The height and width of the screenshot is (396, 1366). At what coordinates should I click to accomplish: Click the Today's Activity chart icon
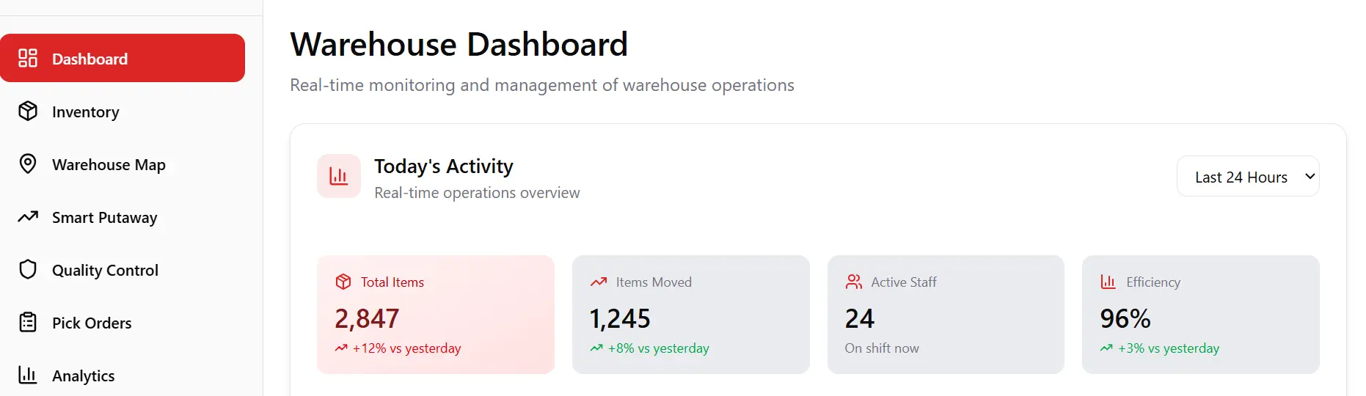pyautogui.click(x=339, y=176)
